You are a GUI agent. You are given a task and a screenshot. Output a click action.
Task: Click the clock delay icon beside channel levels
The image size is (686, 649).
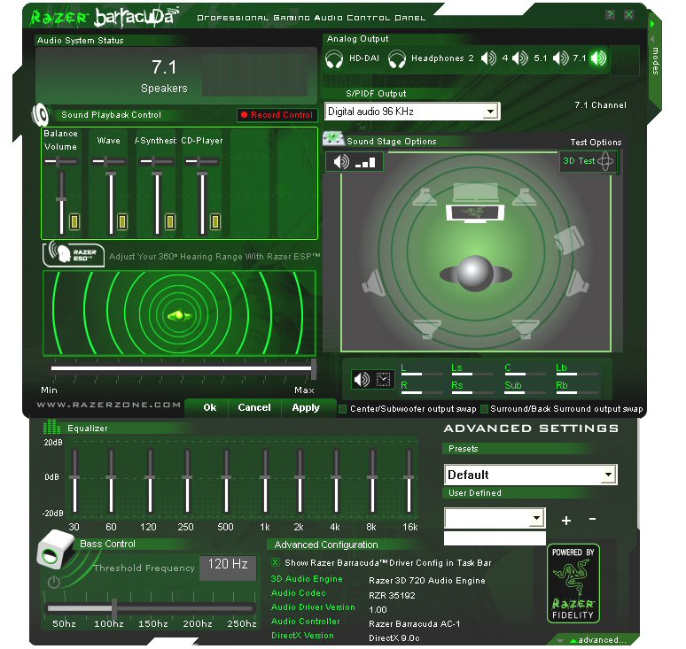(383, 379)
